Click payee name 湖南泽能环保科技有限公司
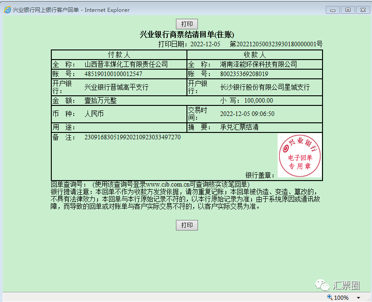This screenshot has height=302, width=372. (258, 64)
